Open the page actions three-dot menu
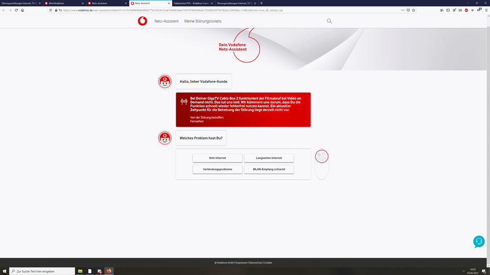 pos(403,10)
